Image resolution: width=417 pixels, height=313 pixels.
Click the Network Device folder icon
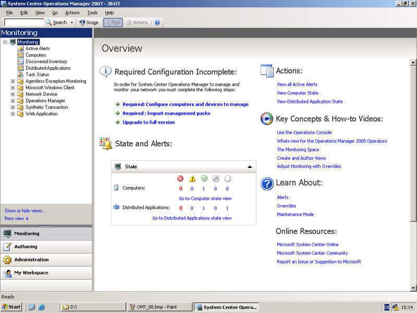[x=20, y=94]
